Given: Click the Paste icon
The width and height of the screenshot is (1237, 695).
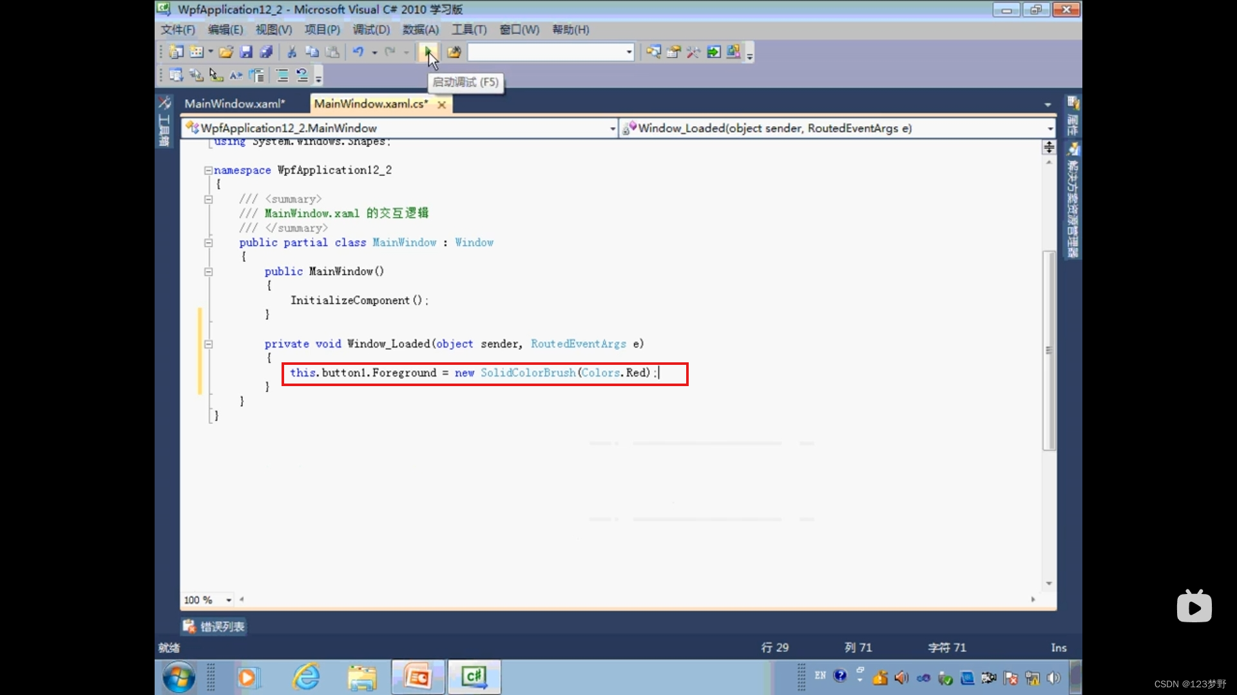Looking at the screenshot, I should coord(332,52).
